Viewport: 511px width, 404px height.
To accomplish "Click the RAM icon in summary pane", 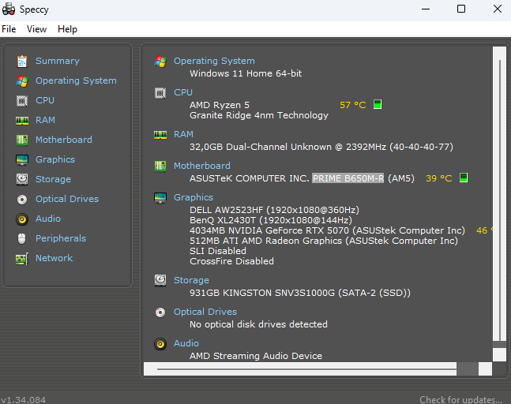I will [160, 135].
